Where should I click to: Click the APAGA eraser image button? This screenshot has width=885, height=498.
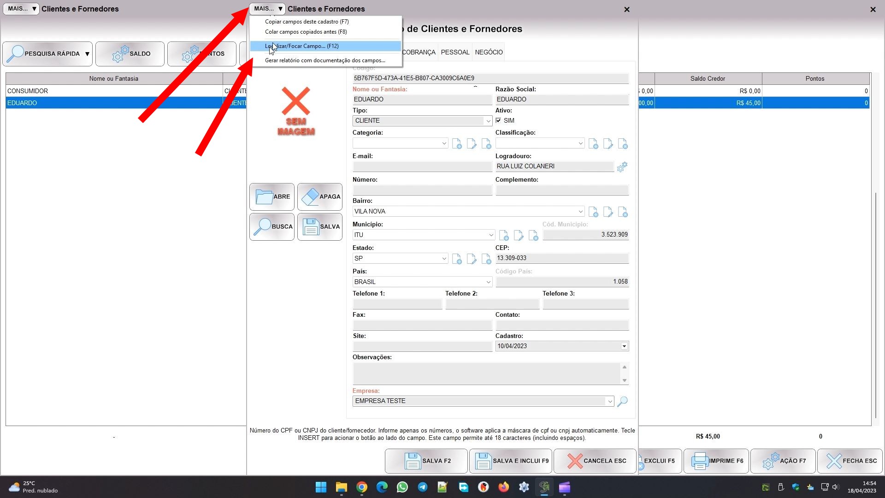pos(320,197)
